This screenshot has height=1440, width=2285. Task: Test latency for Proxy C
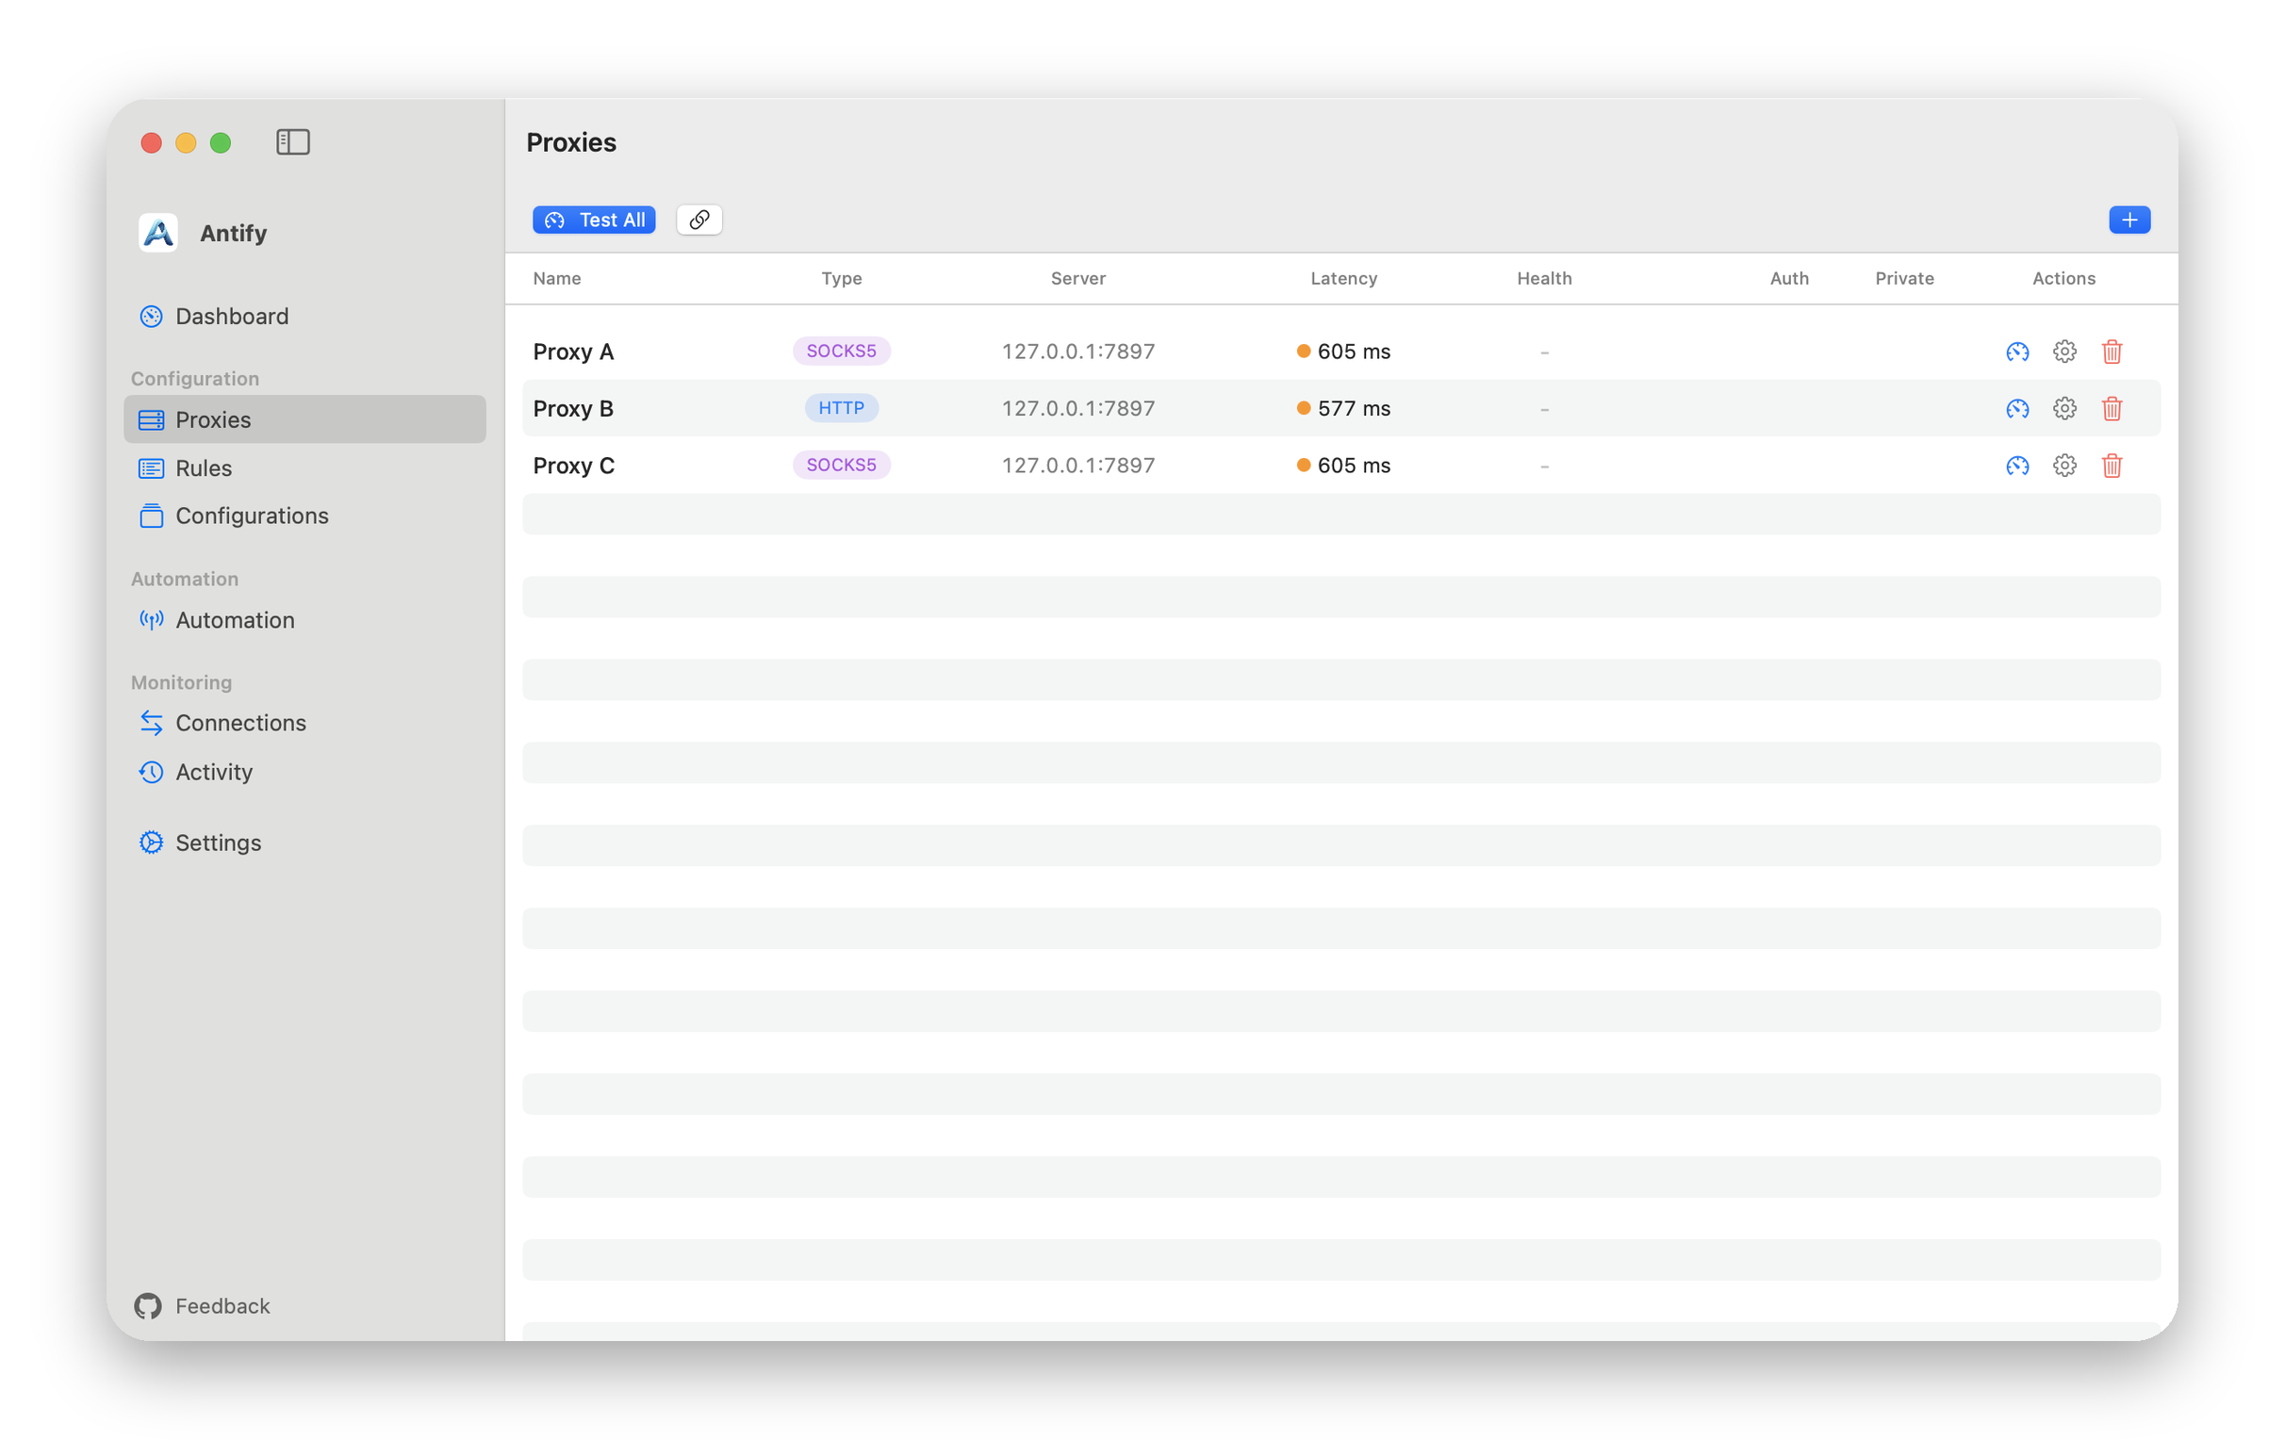[2017, 466]
